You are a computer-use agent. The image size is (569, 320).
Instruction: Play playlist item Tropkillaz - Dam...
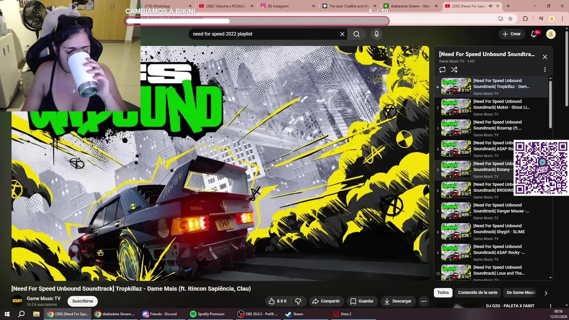(x=491, y=87)
